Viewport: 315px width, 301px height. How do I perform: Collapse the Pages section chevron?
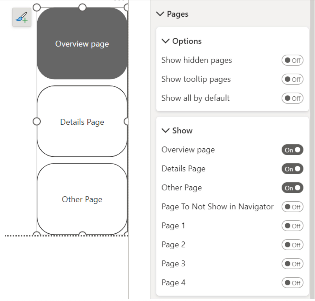tap(160, 14)
